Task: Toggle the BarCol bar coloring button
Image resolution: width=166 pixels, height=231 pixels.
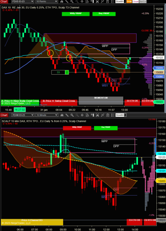Action: (143, 1)
